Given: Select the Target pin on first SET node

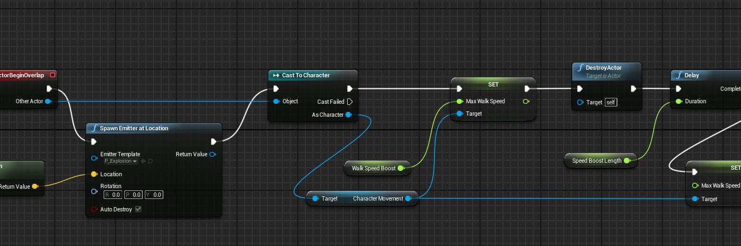Looking at the screenshot, I should click(460, 114).
